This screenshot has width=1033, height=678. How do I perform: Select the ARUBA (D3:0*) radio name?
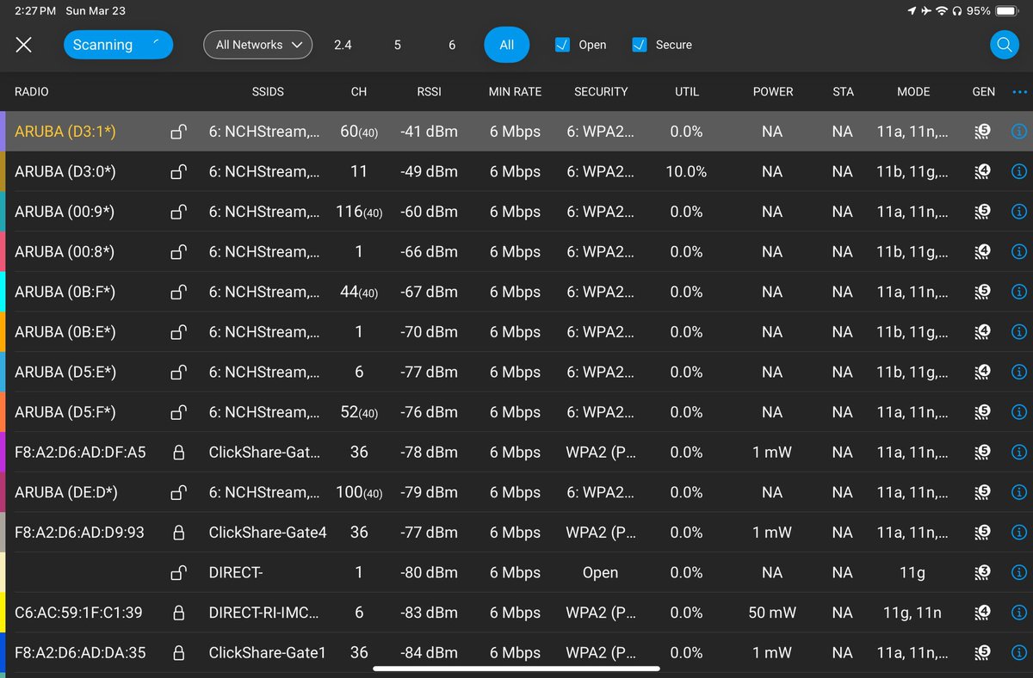pos(65,171)
